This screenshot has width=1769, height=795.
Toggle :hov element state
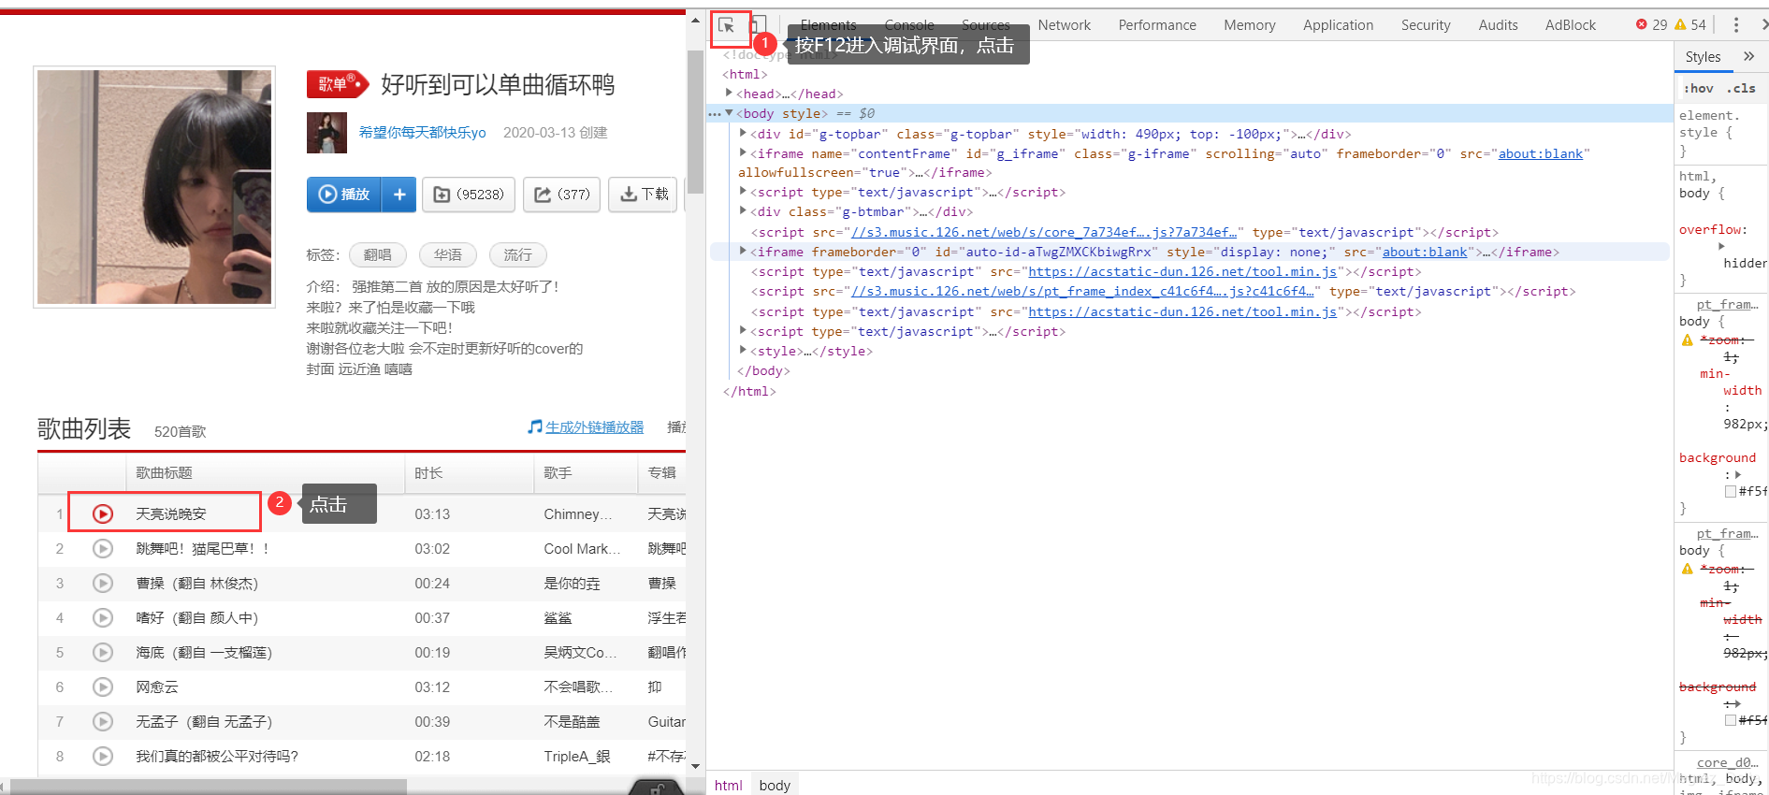click(x=1699, y=88)
